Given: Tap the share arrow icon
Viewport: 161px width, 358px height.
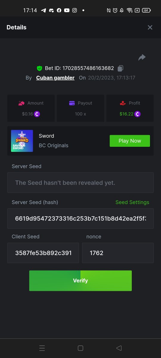Looking at the screenshot, I should 142,57.
